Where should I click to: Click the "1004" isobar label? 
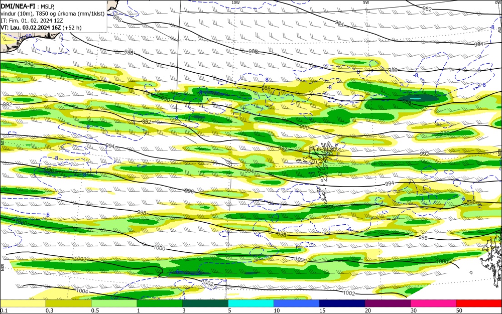pyautogui.click(x=82, y=291)
